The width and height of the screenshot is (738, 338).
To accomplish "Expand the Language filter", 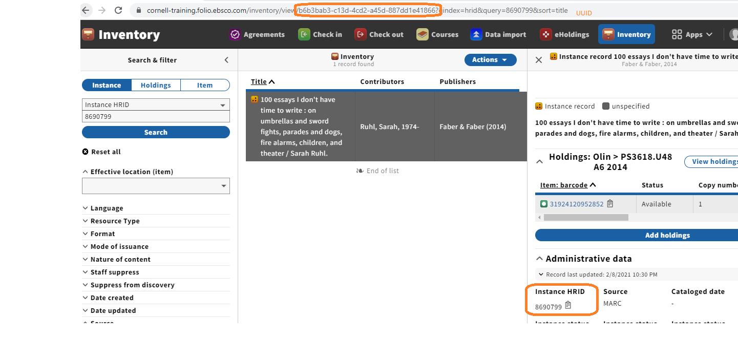I will click(102, 208).
